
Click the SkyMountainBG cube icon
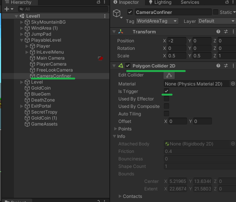[x=27, y=22]
